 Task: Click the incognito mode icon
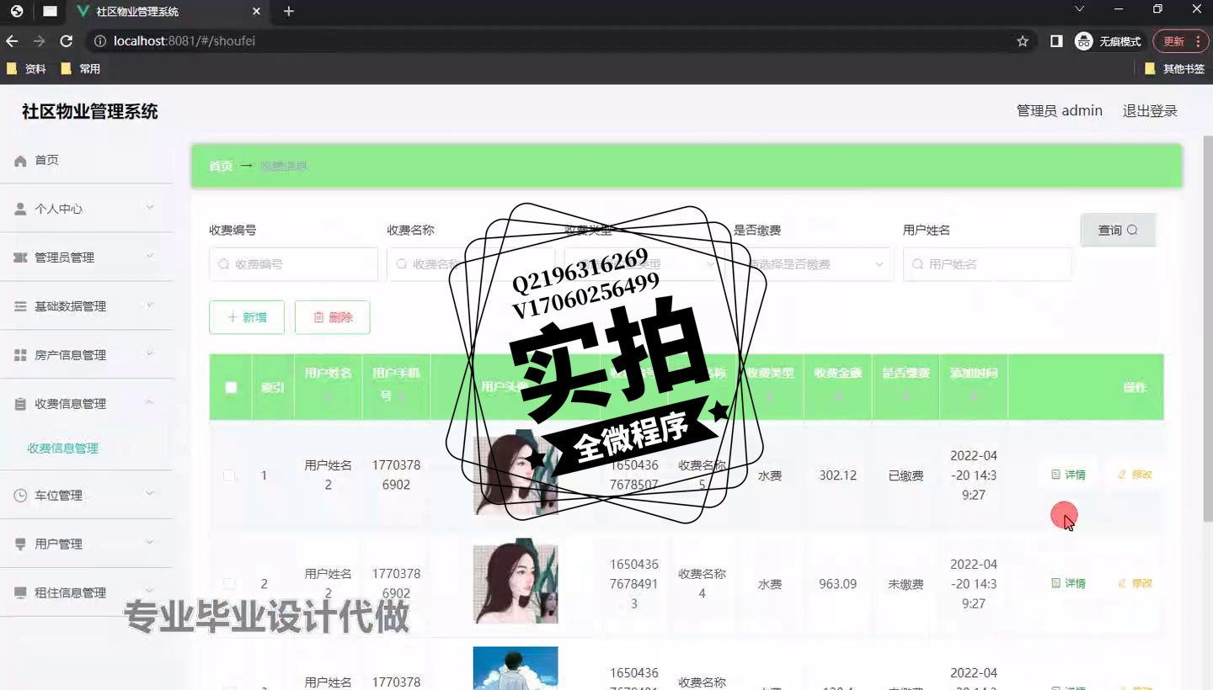1084,41
